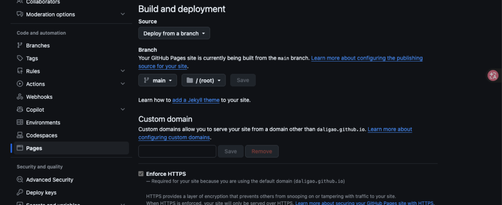
Task: Click the 'Source' label text
Action: coord(147,21)
